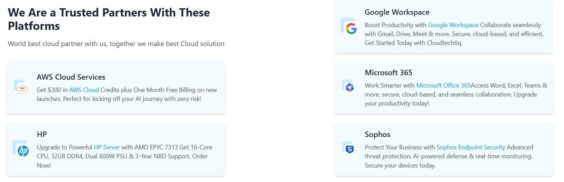
Task: Click the Microsoft 365 logo icon
Action: 350,88
